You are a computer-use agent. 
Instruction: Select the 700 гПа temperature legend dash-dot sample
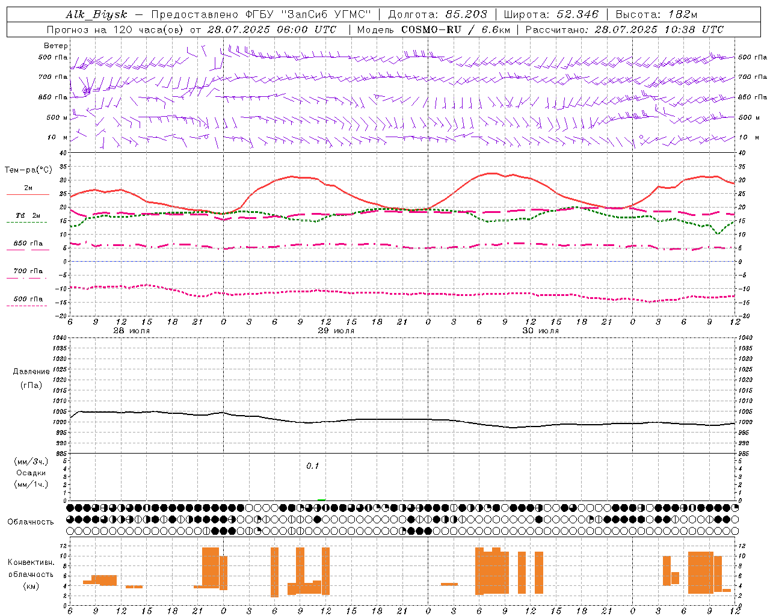pyautogui.click(x=26, y=278)
